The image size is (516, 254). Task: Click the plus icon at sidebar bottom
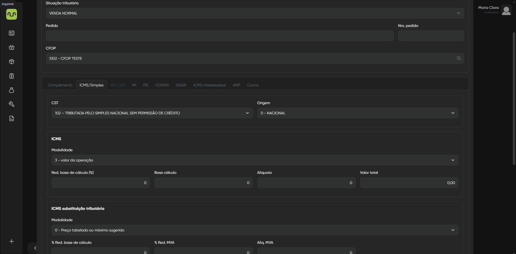(12, 241)
